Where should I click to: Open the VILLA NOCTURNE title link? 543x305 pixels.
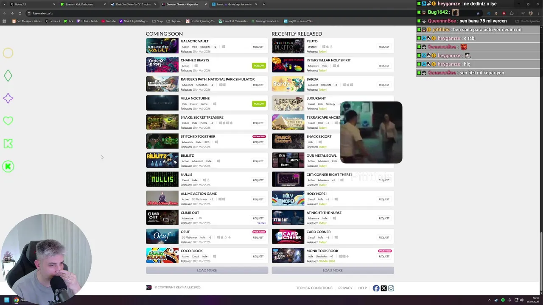pyautogui.click(x=195, y=98)
